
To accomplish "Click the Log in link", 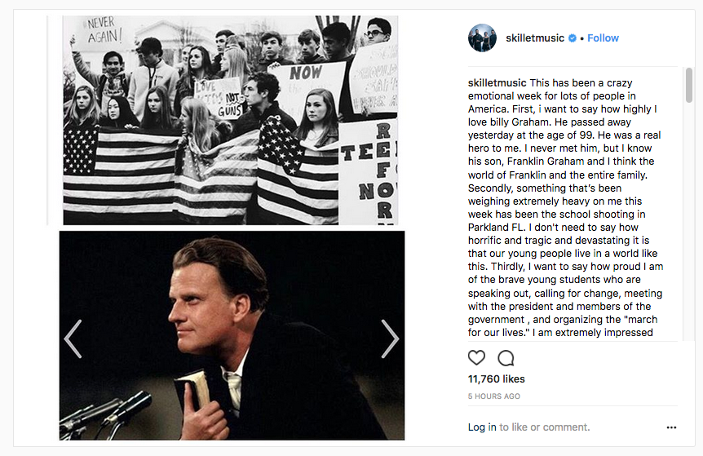I will click(x=482, y=427).
